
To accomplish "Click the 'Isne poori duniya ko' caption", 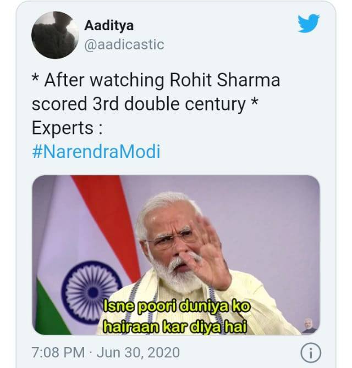I will tap(177, 306).
